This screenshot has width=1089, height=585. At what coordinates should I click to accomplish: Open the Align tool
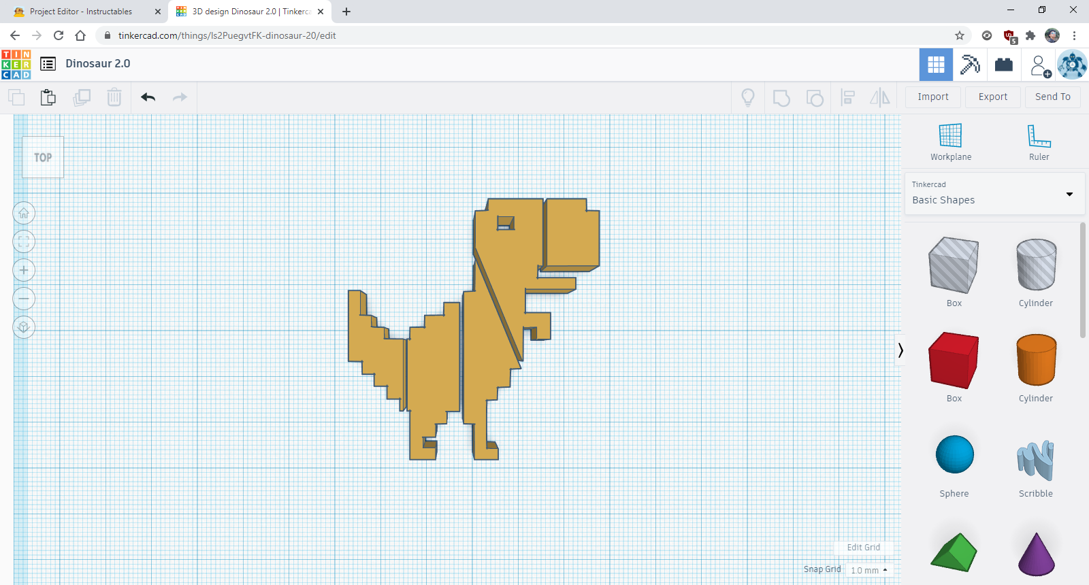click(x=848, y=98)
